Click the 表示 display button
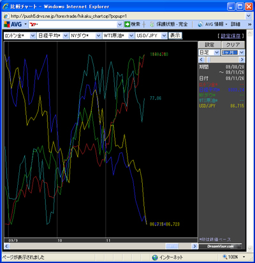 pos(175,36)
